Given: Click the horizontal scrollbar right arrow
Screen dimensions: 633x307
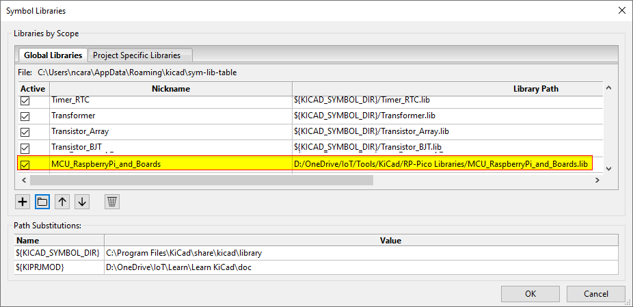Looking at the screenshot, I should point(597,181).
